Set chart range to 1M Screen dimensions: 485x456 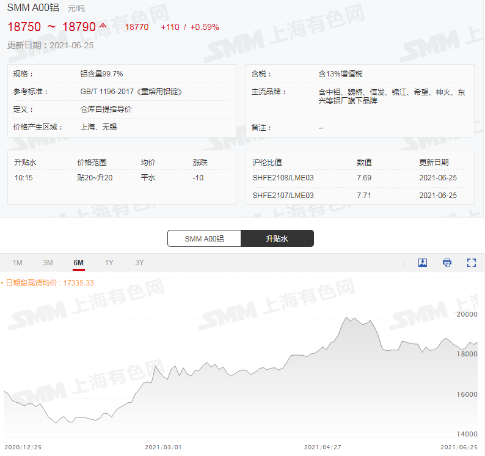(x=18, y=263)
